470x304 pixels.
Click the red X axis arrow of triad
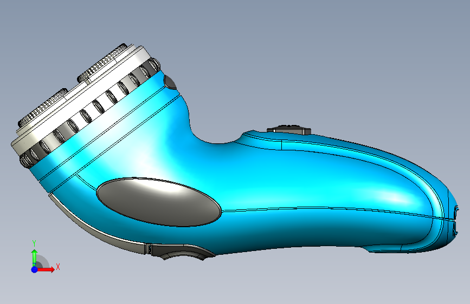click(x=47, y=269)
